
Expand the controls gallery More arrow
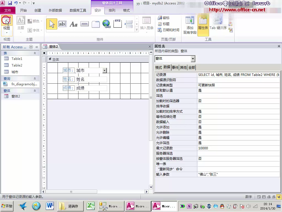(137, 30)
